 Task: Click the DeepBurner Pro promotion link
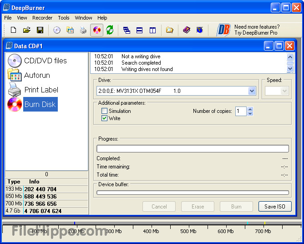click(256, 30)
